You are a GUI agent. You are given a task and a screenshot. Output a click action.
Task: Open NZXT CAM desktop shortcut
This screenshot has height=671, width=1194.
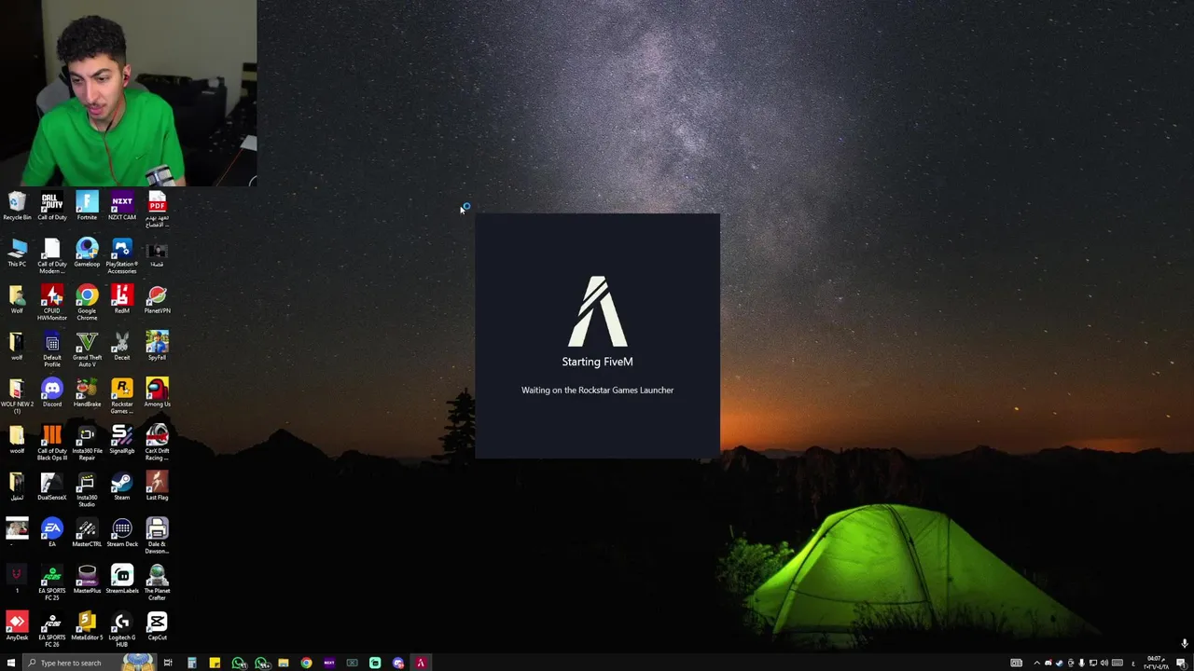(122, 207)
